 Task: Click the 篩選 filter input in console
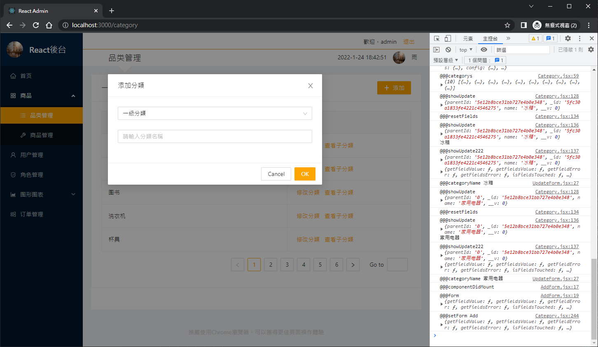[x=522, y=49]
